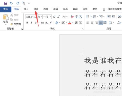Screen dimensions: 122x96
Task: Toggle italic formatting
Action: click(31, 23)
